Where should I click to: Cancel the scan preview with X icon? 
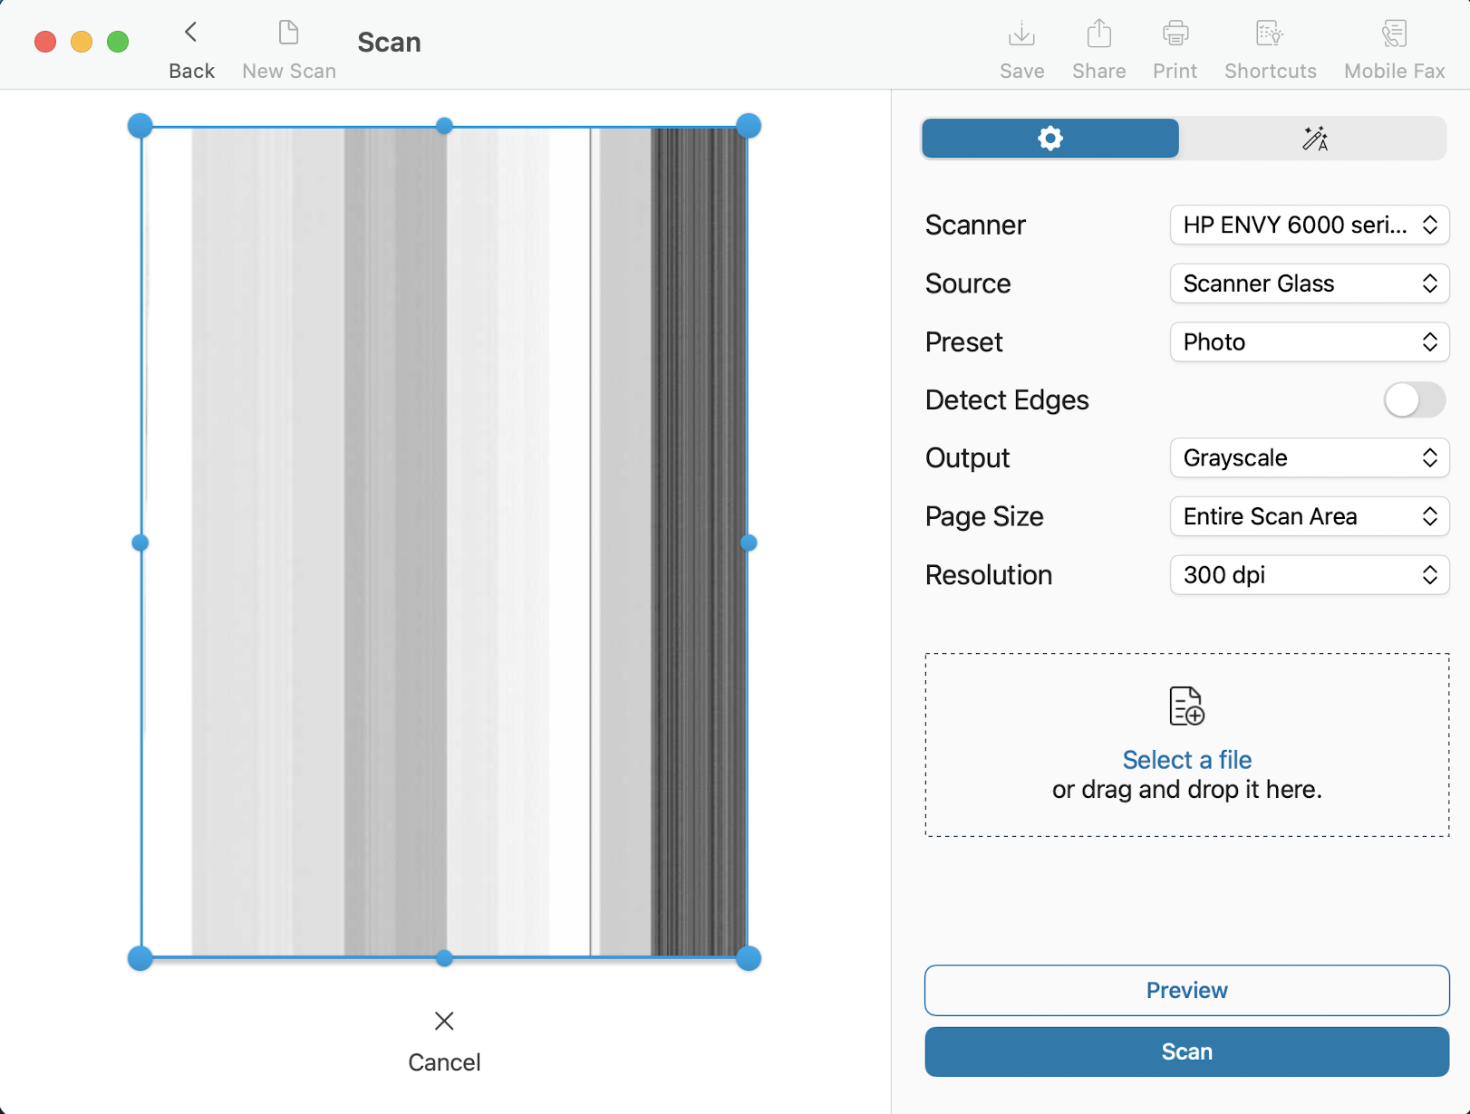[444, 1022]
